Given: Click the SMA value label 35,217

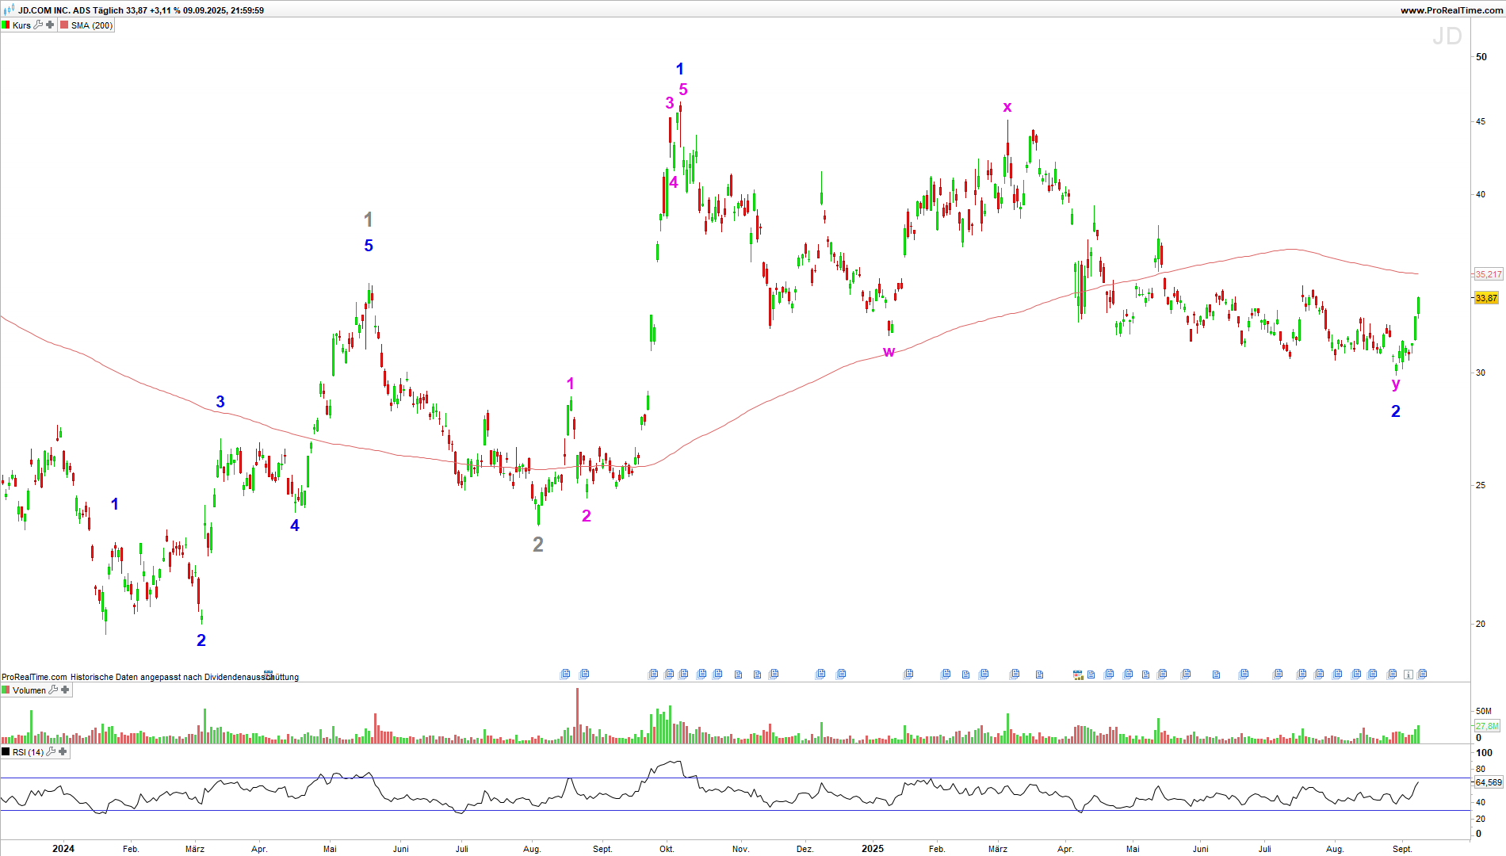Looking at the screenshot, I should (1488, 274).
